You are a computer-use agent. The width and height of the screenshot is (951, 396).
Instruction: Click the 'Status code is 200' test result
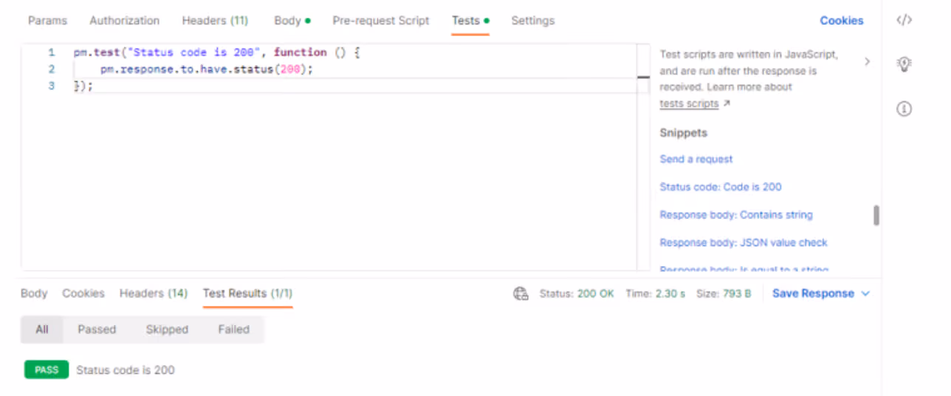pyautogui.click(x=126, y=369)
